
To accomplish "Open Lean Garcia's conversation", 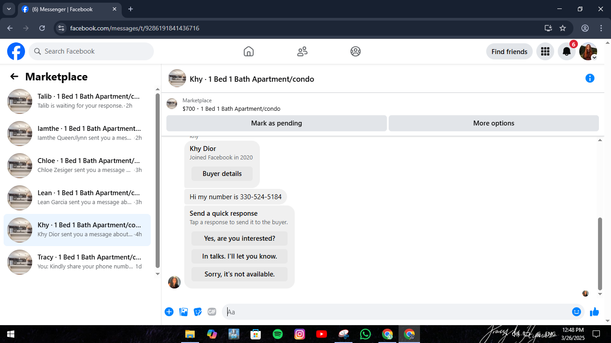I will pos(77,198).
